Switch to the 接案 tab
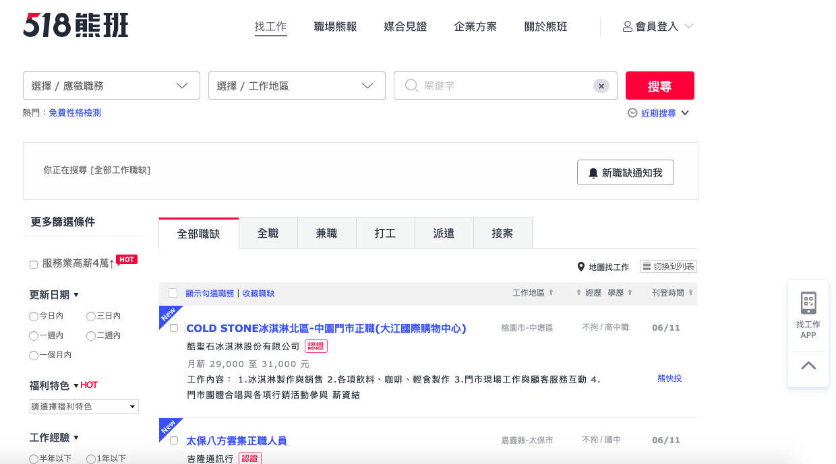836x464 pixels. (x=503, y=233)
